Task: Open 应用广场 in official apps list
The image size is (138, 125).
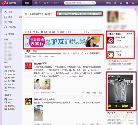Action: pyautogui.click(x=10, y=71)
